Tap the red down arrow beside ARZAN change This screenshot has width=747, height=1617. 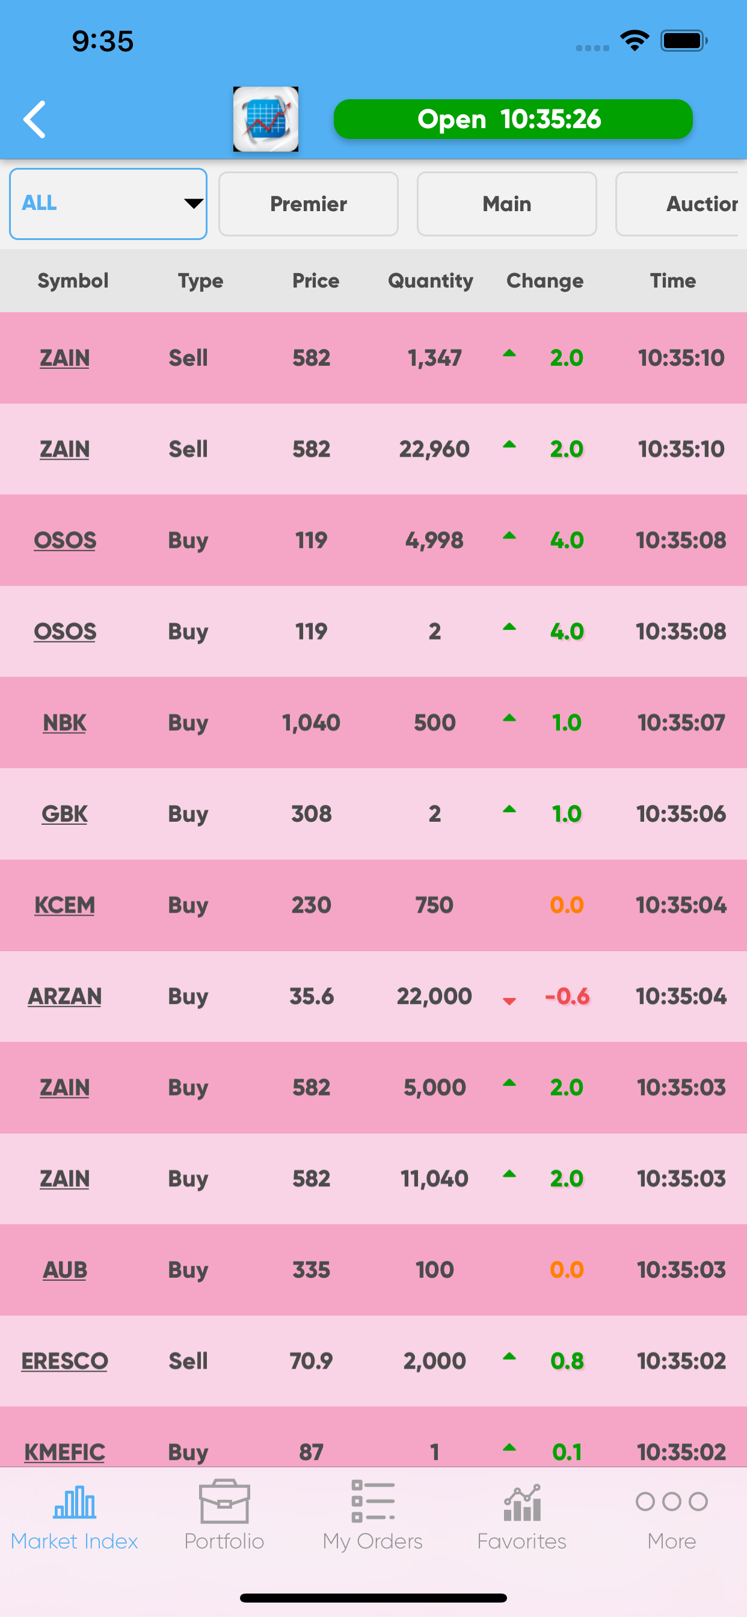point(509,1000)
